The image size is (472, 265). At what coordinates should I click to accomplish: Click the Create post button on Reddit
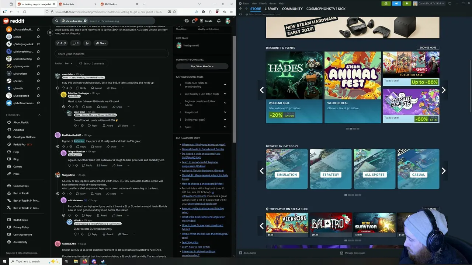[206, 21]
